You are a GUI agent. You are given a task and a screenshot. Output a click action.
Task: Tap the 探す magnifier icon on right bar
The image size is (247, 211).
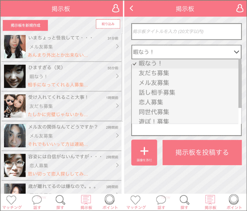click(185, 200)
